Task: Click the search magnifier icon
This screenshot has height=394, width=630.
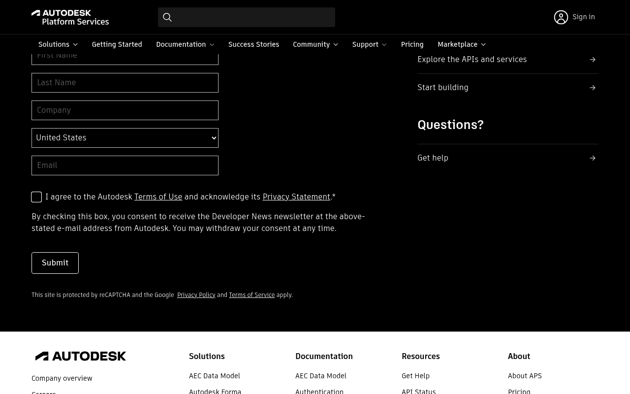Action: coord(167,17)
